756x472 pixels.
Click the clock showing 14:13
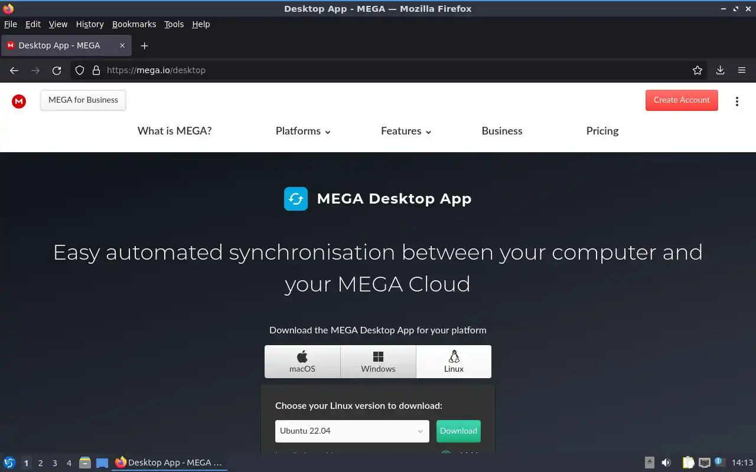742,463
